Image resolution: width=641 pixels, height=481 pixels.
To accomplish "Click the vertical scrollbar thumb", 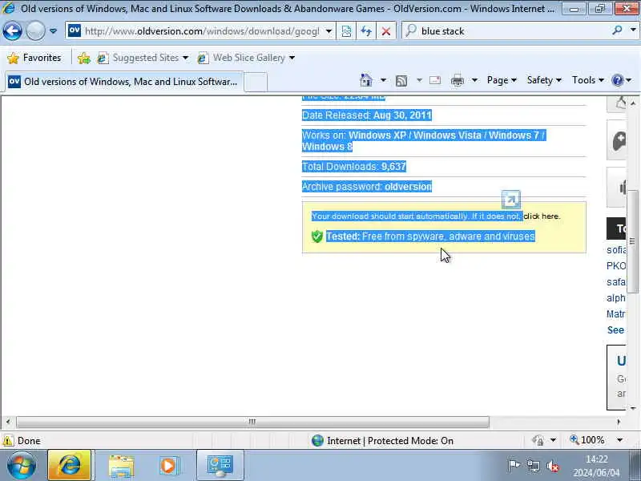I will [x=633, y=241].
